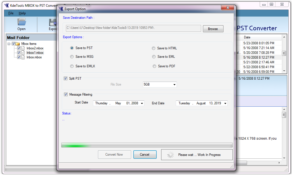The width and height of the screenshot is (292, 175).
Task: Uncheck the Inbox.mbox checkbox
Action: coord(19,57)
